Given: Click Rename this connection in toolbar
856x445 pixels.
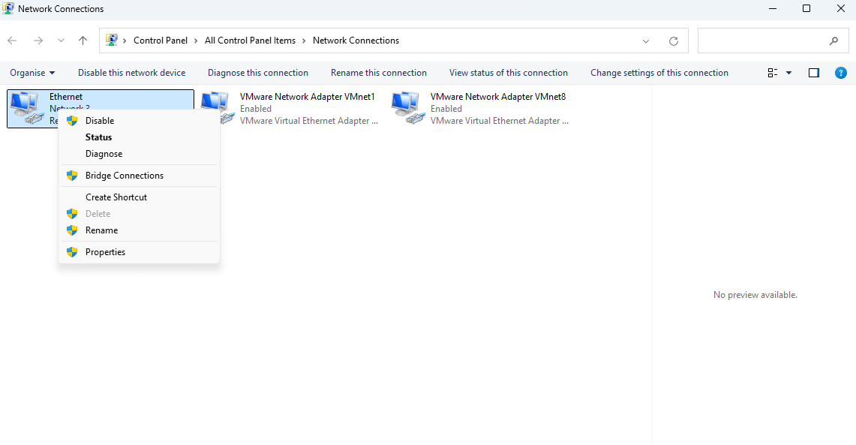Looking at the screenshot, I should 379,73.
